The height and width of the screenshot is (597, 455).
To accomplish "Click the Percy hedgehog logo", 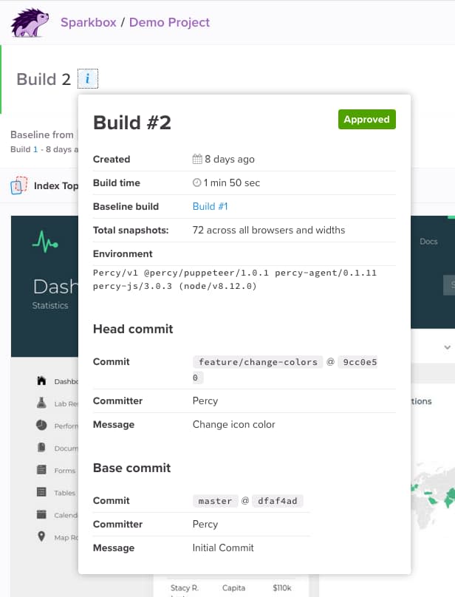I will (30, 22).
